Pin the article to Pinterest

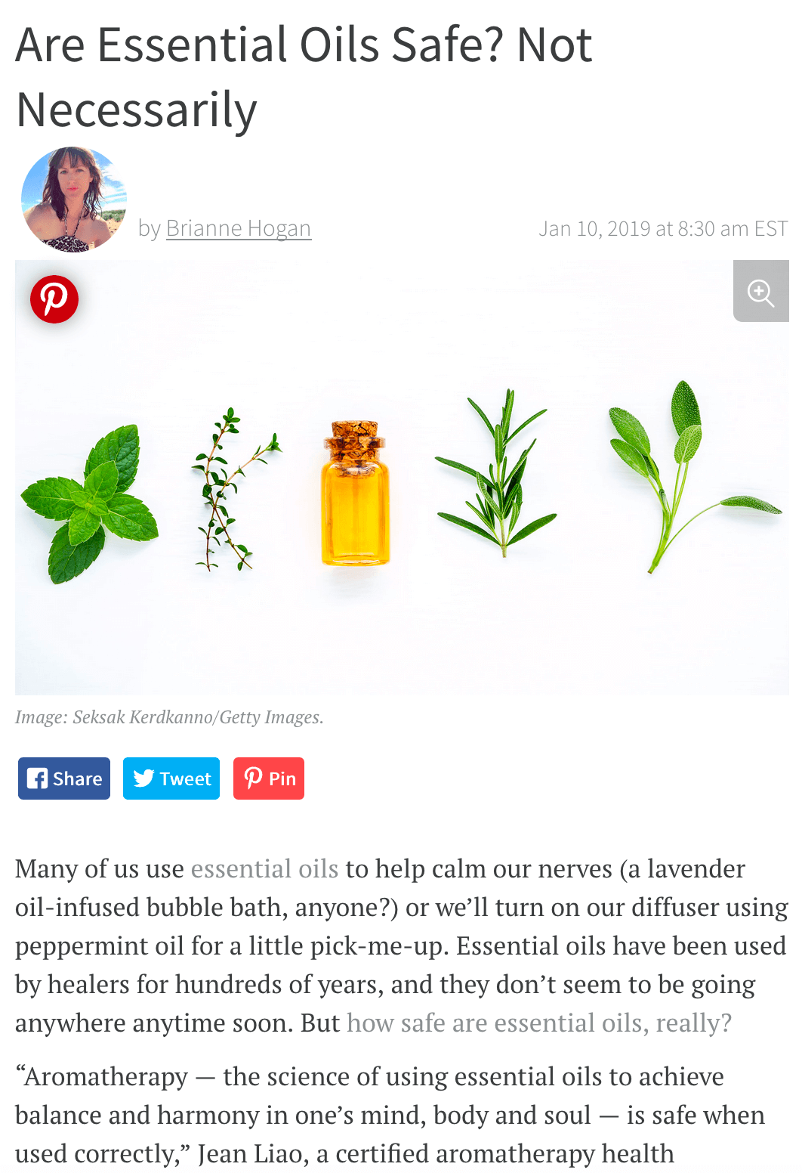(269, 778)
